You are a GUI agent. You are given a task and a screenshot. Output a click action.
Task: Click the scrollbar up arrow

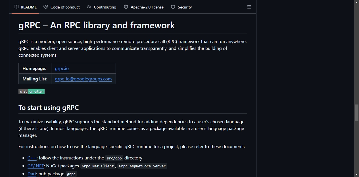click(x=357, y=2)
